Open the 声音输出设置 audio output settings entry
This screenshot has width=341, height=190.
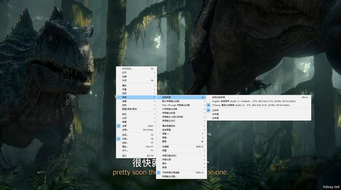point(181,176)
